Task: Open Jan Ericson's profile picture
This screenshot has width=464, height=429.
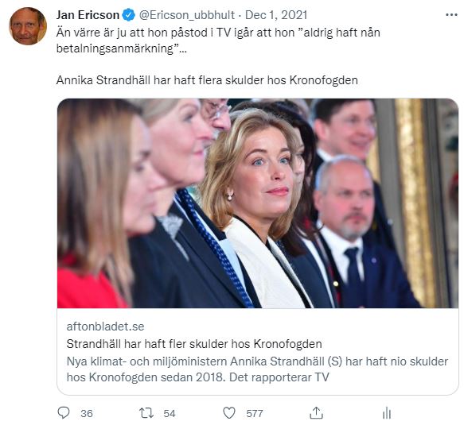Action: (28, 26)
